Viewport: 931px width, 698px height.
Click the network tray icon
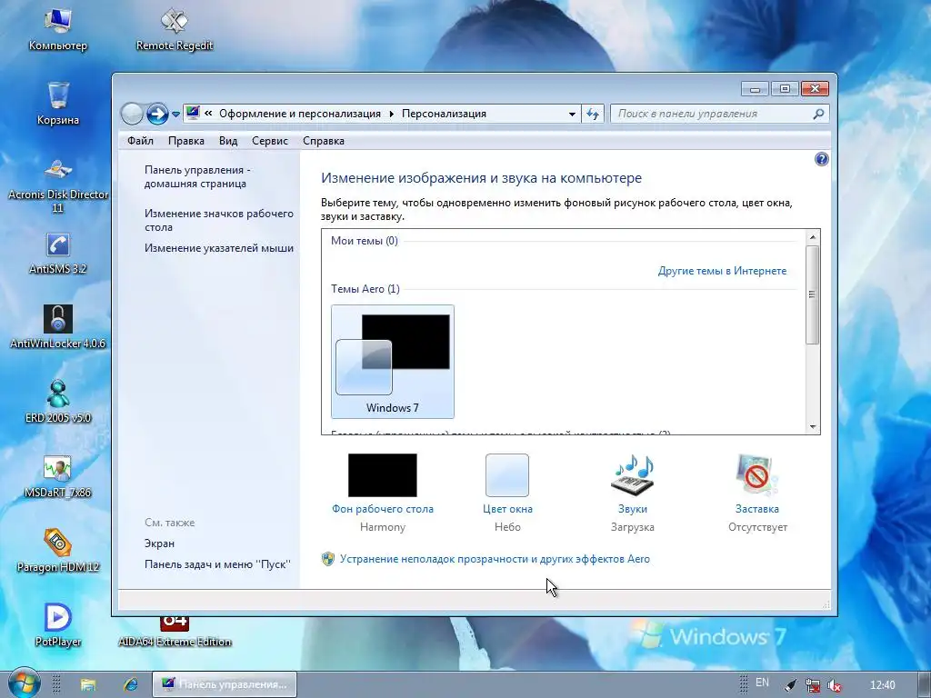coord(812,685)
